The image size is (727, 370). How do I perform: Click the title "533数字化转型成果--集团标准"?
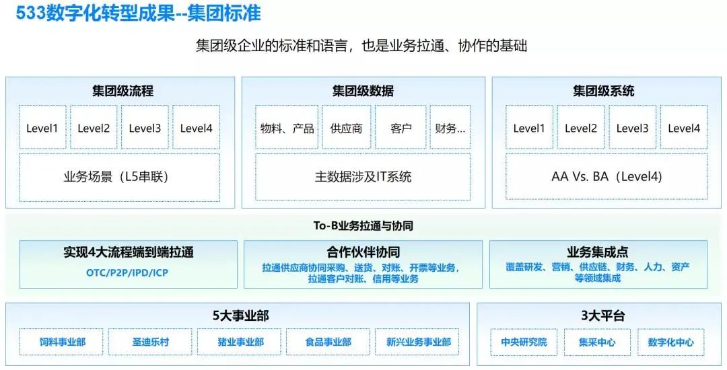click(138, 13)
